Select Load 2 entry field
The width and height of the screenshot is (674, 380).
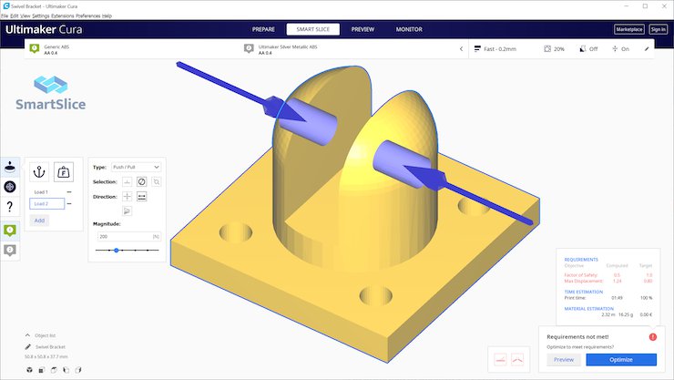[46, 204]
